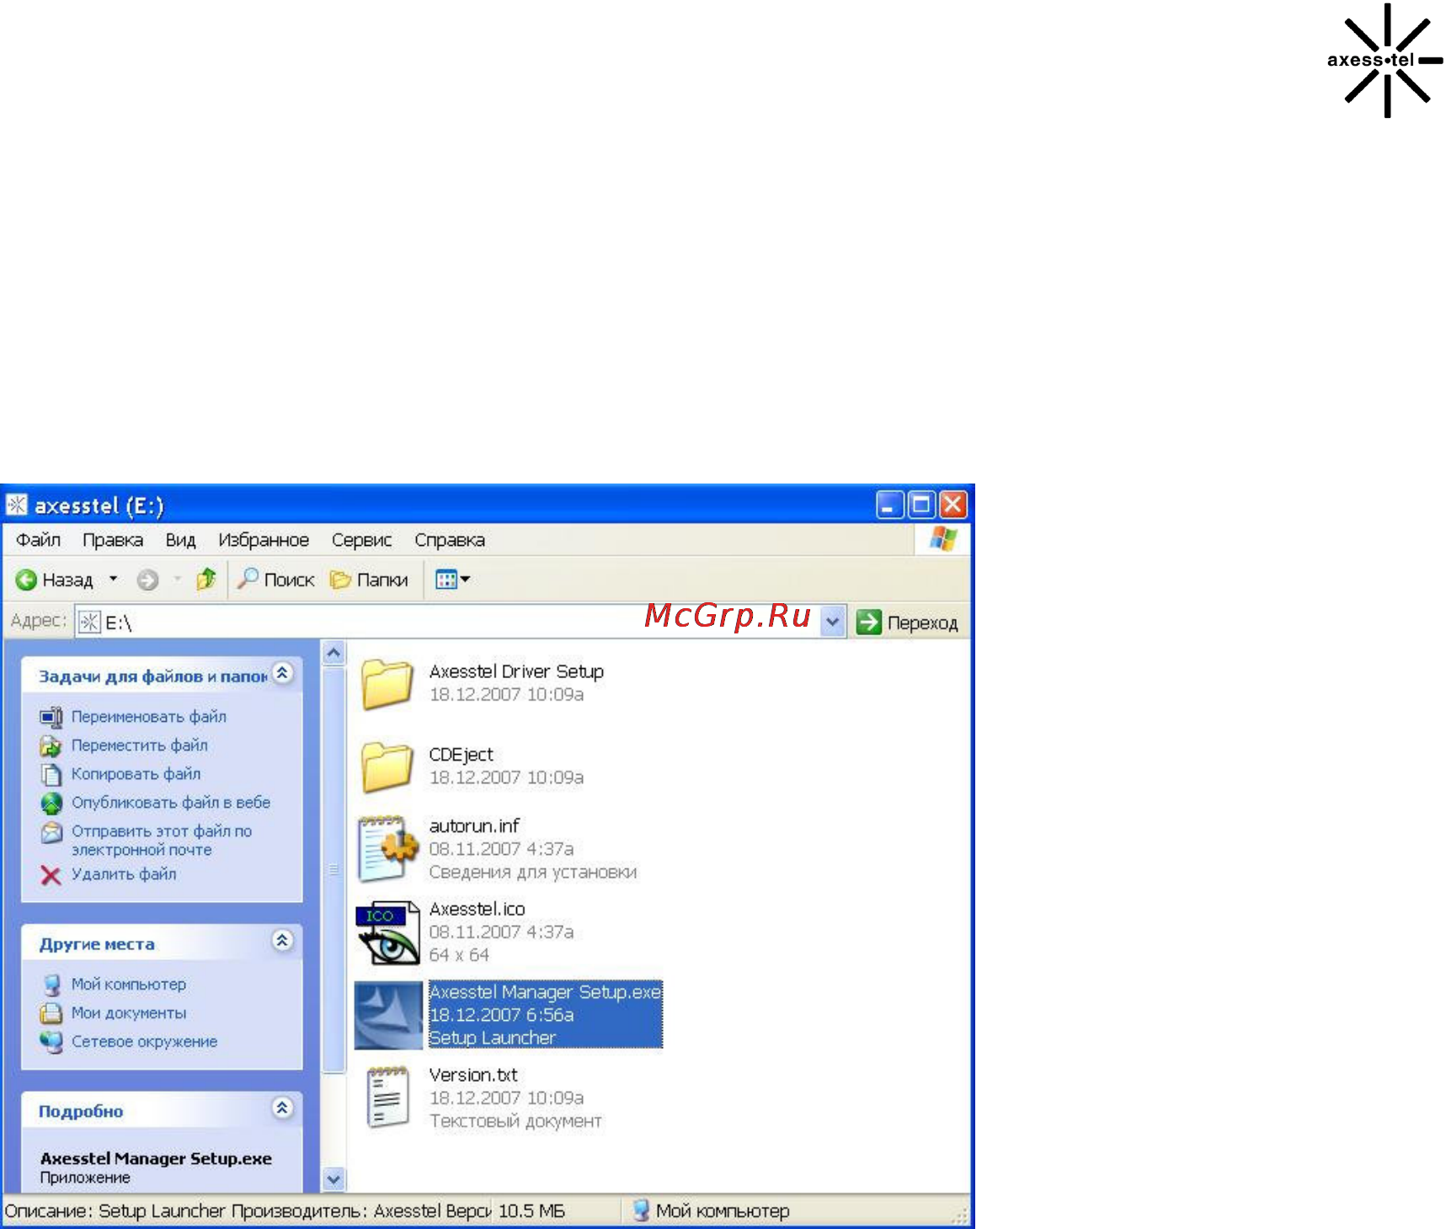Close the axesstel (E:) window

[x=953, y=505]
